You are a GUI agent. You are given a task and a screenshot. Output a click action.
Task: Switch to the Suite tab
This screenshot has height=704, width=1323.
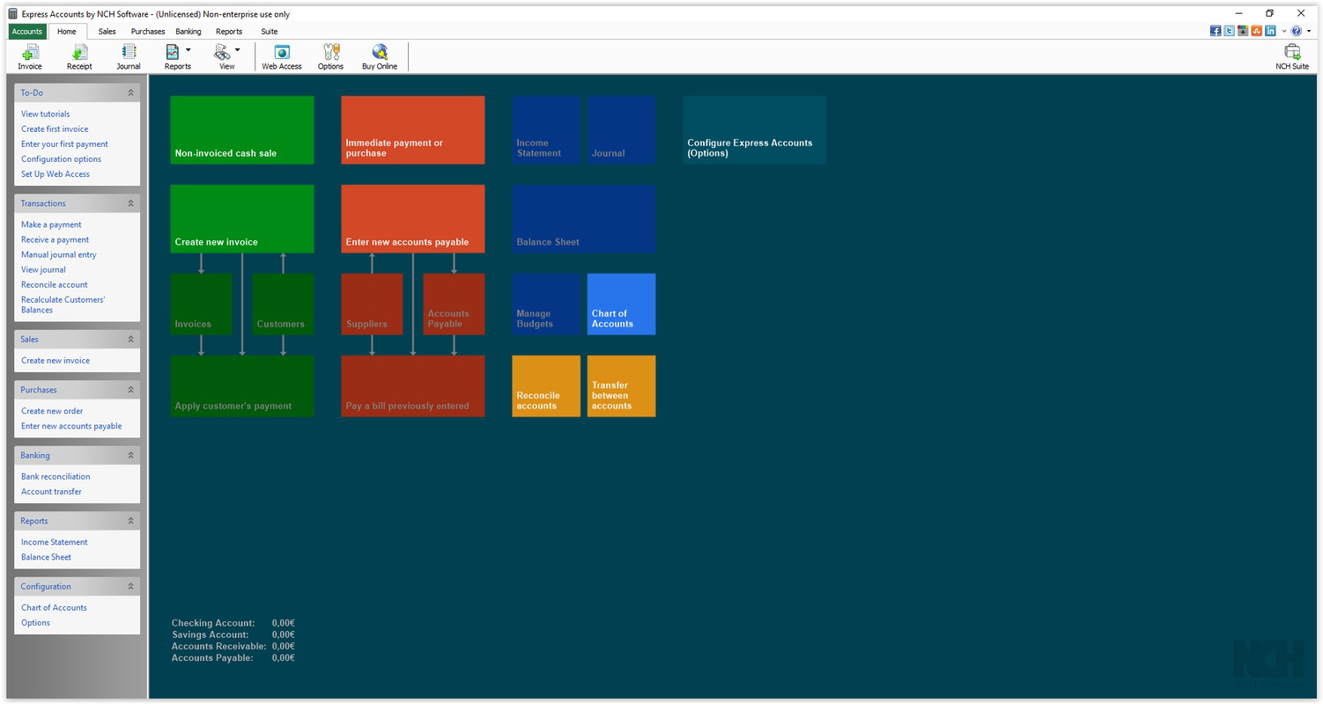pos(270,31)
